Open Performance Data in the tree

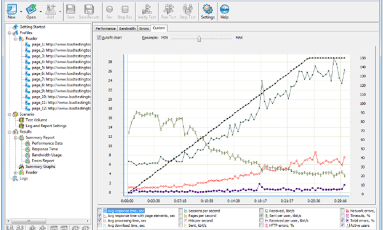click(x=47, y=143)
